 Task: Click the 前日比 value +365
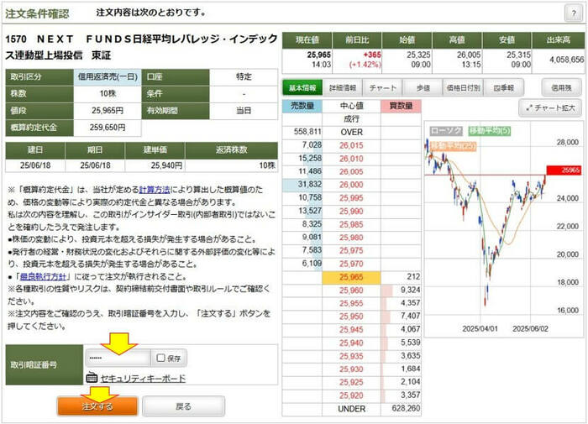coord(372,55)
